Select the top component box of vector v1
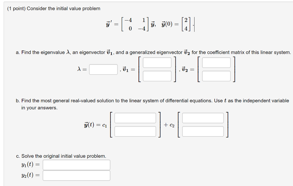 157,63
